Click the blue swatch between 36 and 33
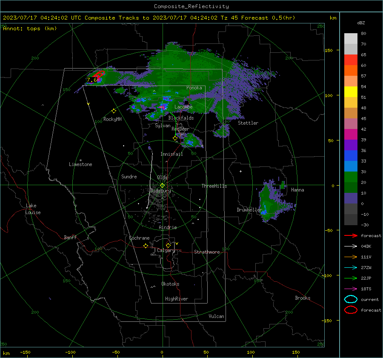The width and height of the screenshot is (383, 358). coord(351,156)
